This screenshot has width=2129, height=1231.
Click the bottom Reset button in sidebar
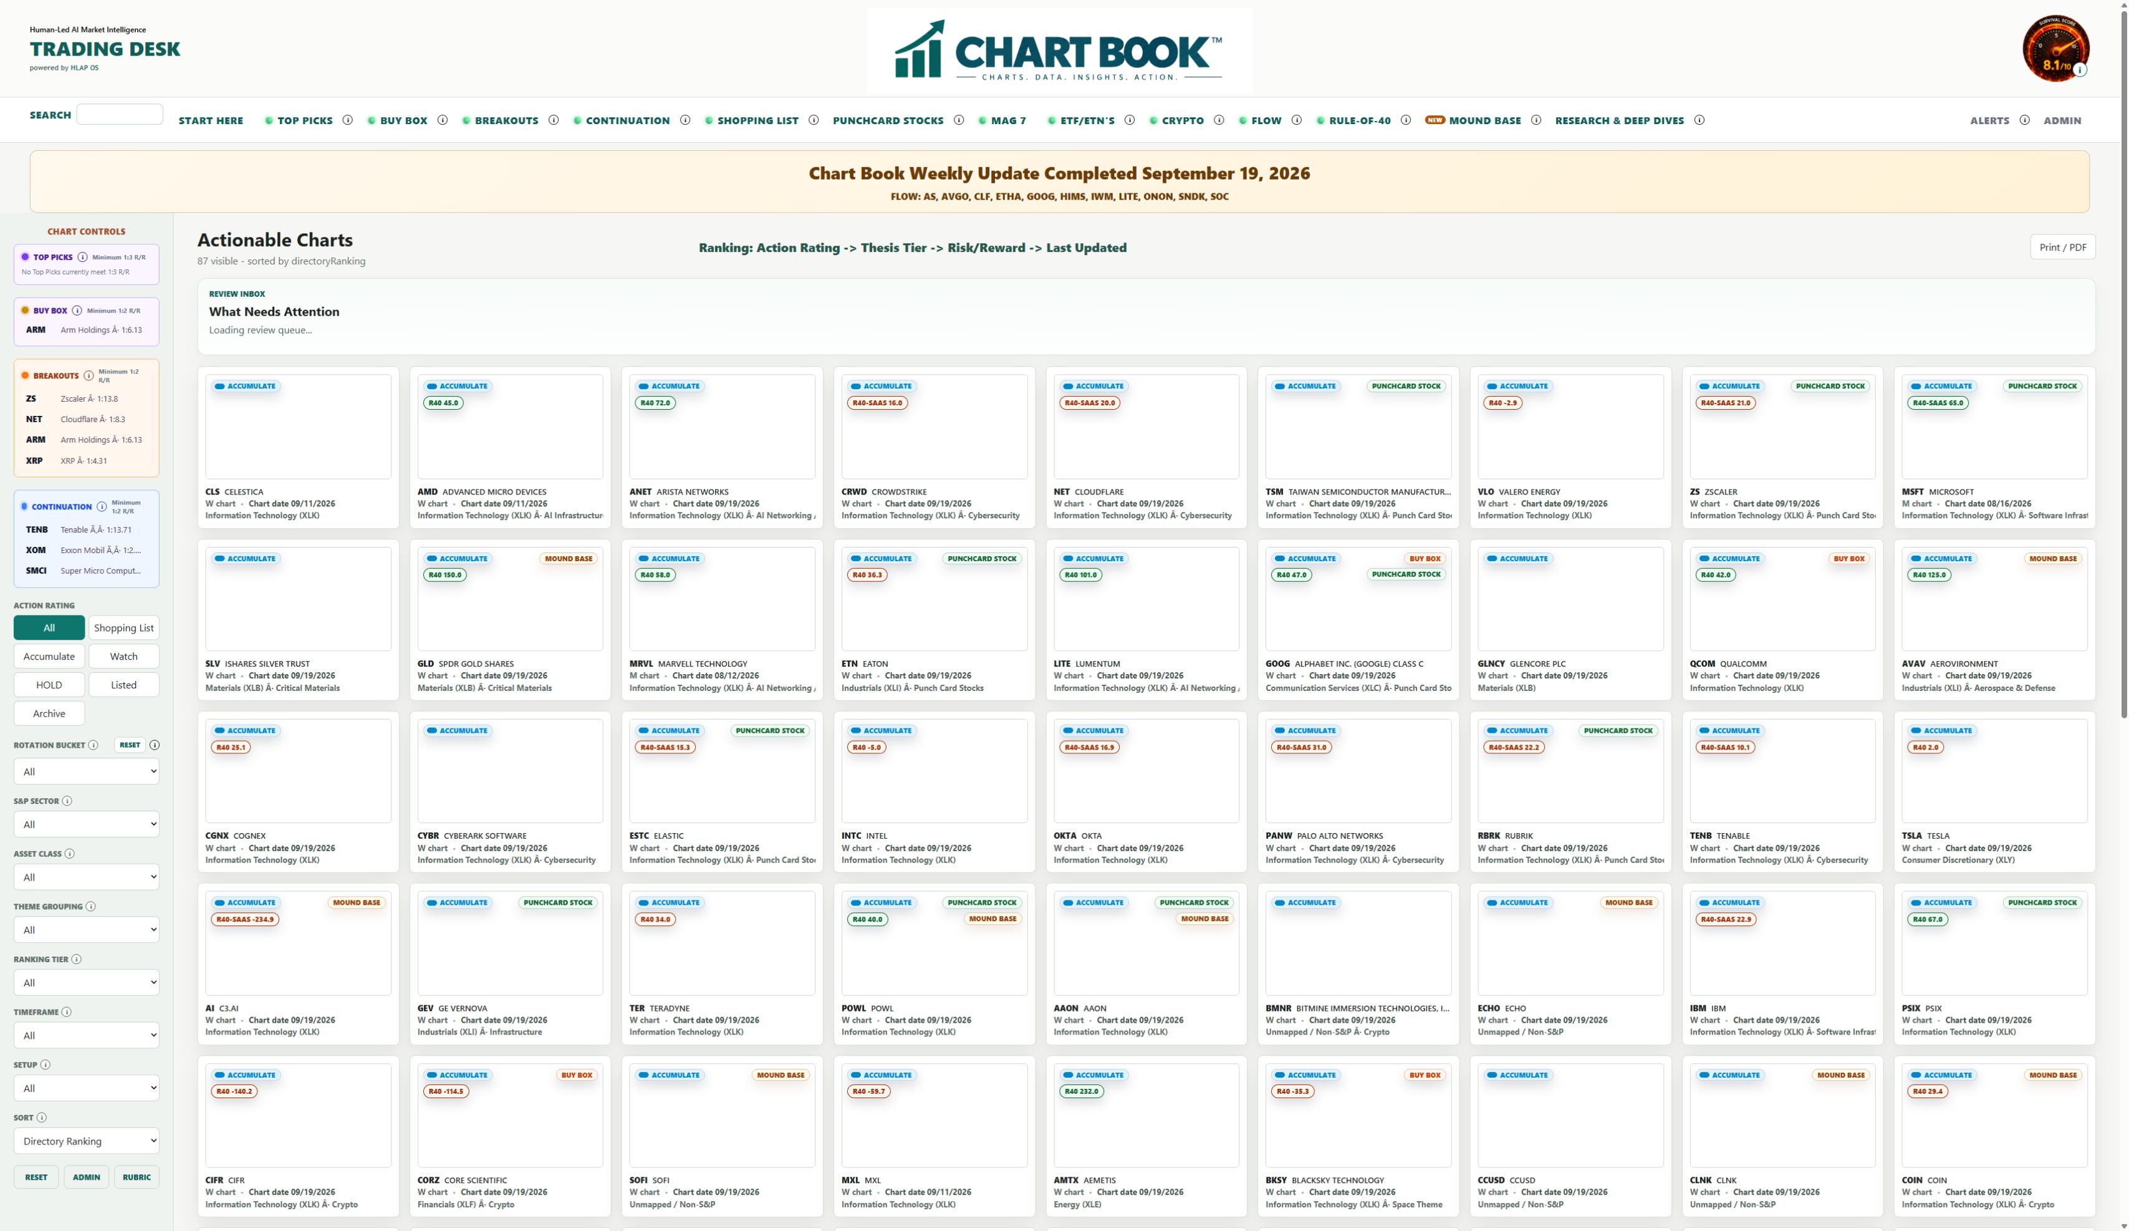tap(36, 1178)
